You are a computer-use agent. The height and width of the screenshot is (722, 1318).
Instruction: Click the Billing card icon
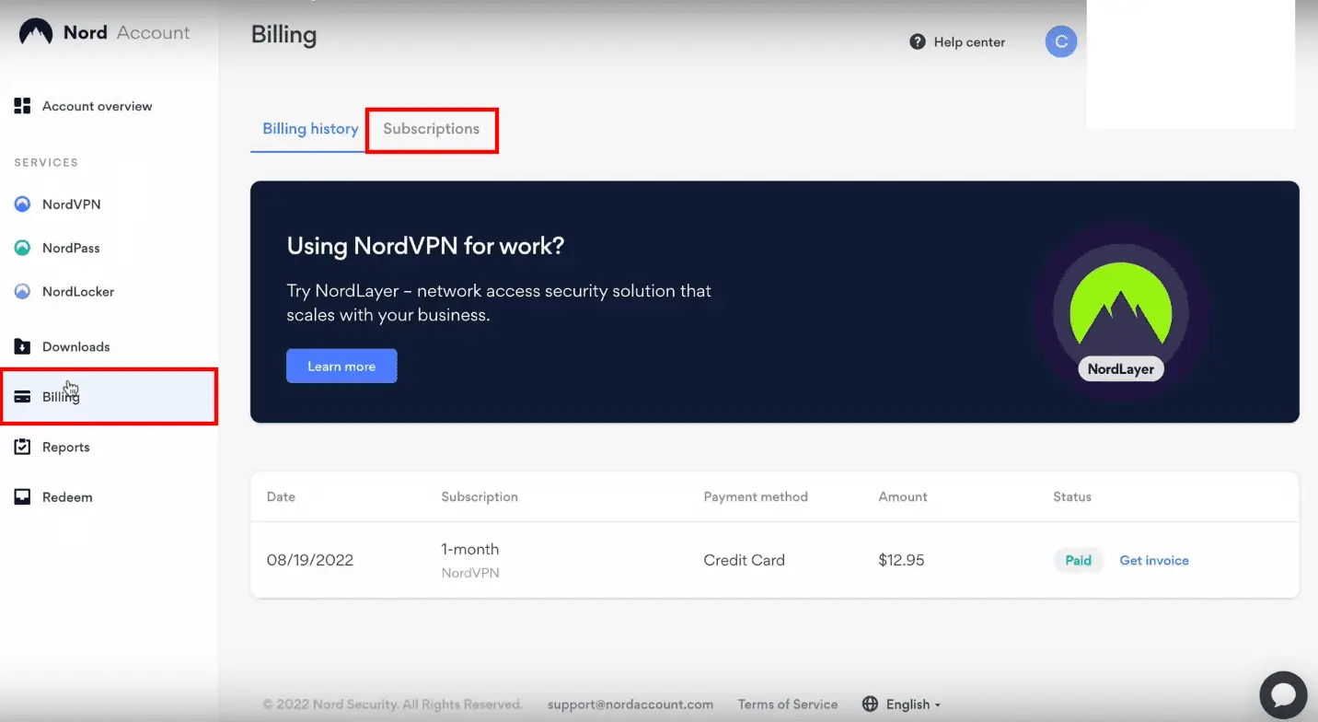[x=23, y=397]
